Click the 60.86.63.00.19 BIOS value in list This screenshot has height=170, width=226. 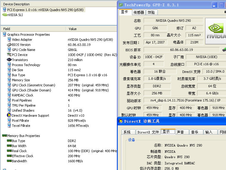click(79, 45)
